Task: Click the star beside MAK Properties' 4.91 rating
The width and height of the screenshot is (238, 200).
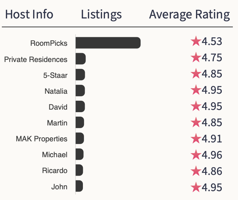Action: pyautogui.click(x=196, y=138)
